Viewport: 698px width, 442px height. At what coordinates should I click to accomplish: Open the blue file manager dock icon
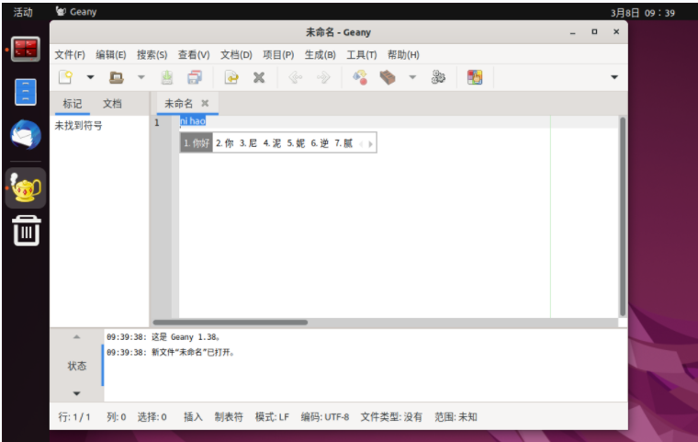pos(26,92)
